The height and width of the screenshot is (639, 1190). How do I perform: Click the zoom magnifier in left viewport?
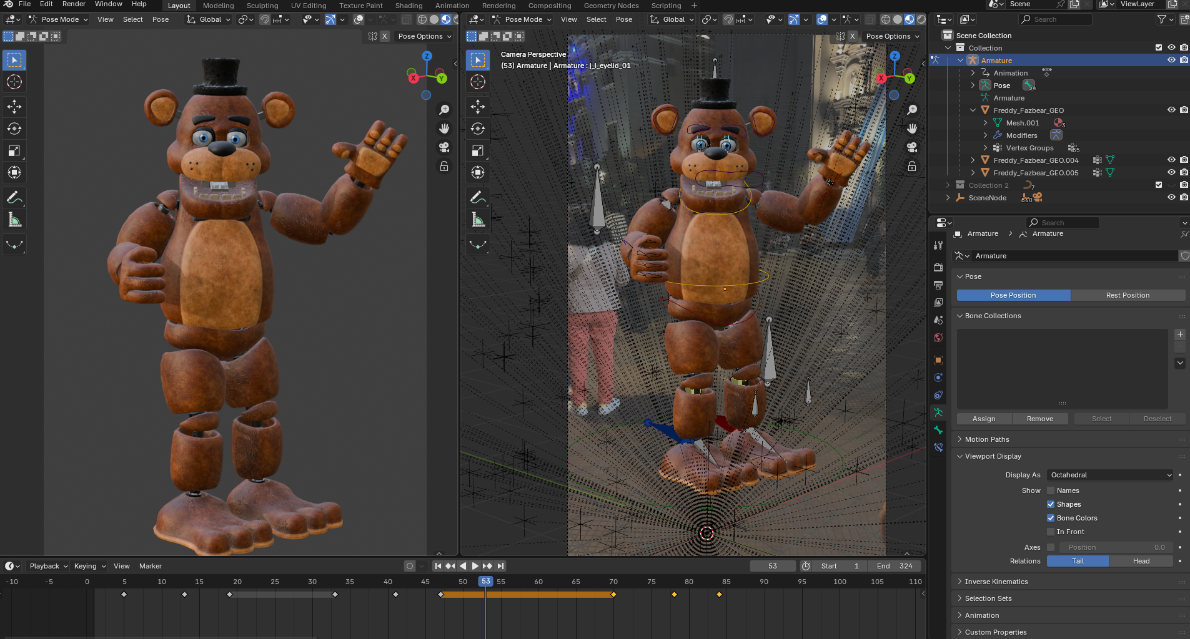(x=444, y=110)
